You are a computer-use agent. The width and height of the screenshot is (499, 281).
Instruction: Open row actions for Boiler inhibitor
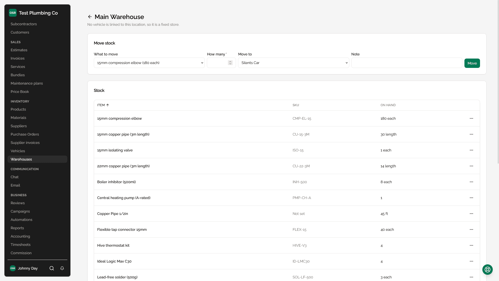coord(471,182)
